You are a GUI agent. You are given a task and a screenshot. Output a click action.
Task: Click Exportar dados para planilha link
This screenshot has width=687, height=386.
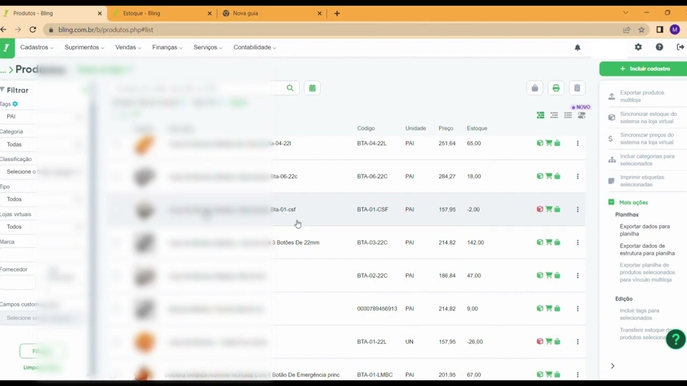tap(645, 230)
